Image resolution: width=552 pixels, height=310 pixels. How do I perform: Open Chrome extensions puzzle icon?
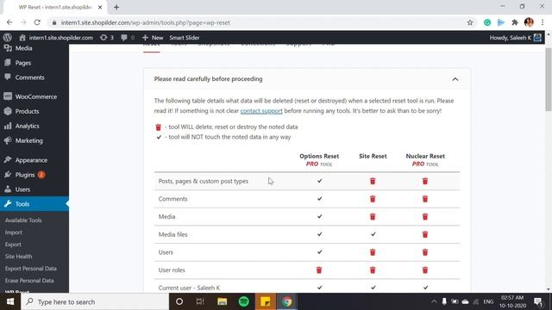click(x=515, y=22)
